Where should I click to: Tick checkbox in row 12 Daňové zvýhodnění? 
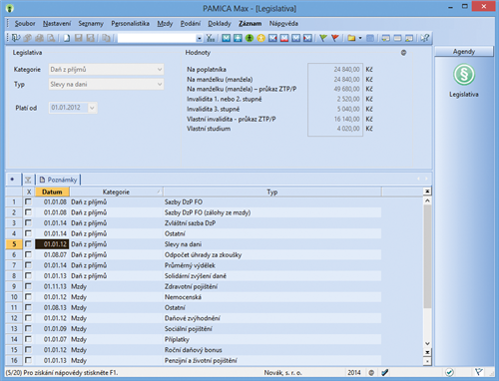pyautogui.click(x=28, y=318)
